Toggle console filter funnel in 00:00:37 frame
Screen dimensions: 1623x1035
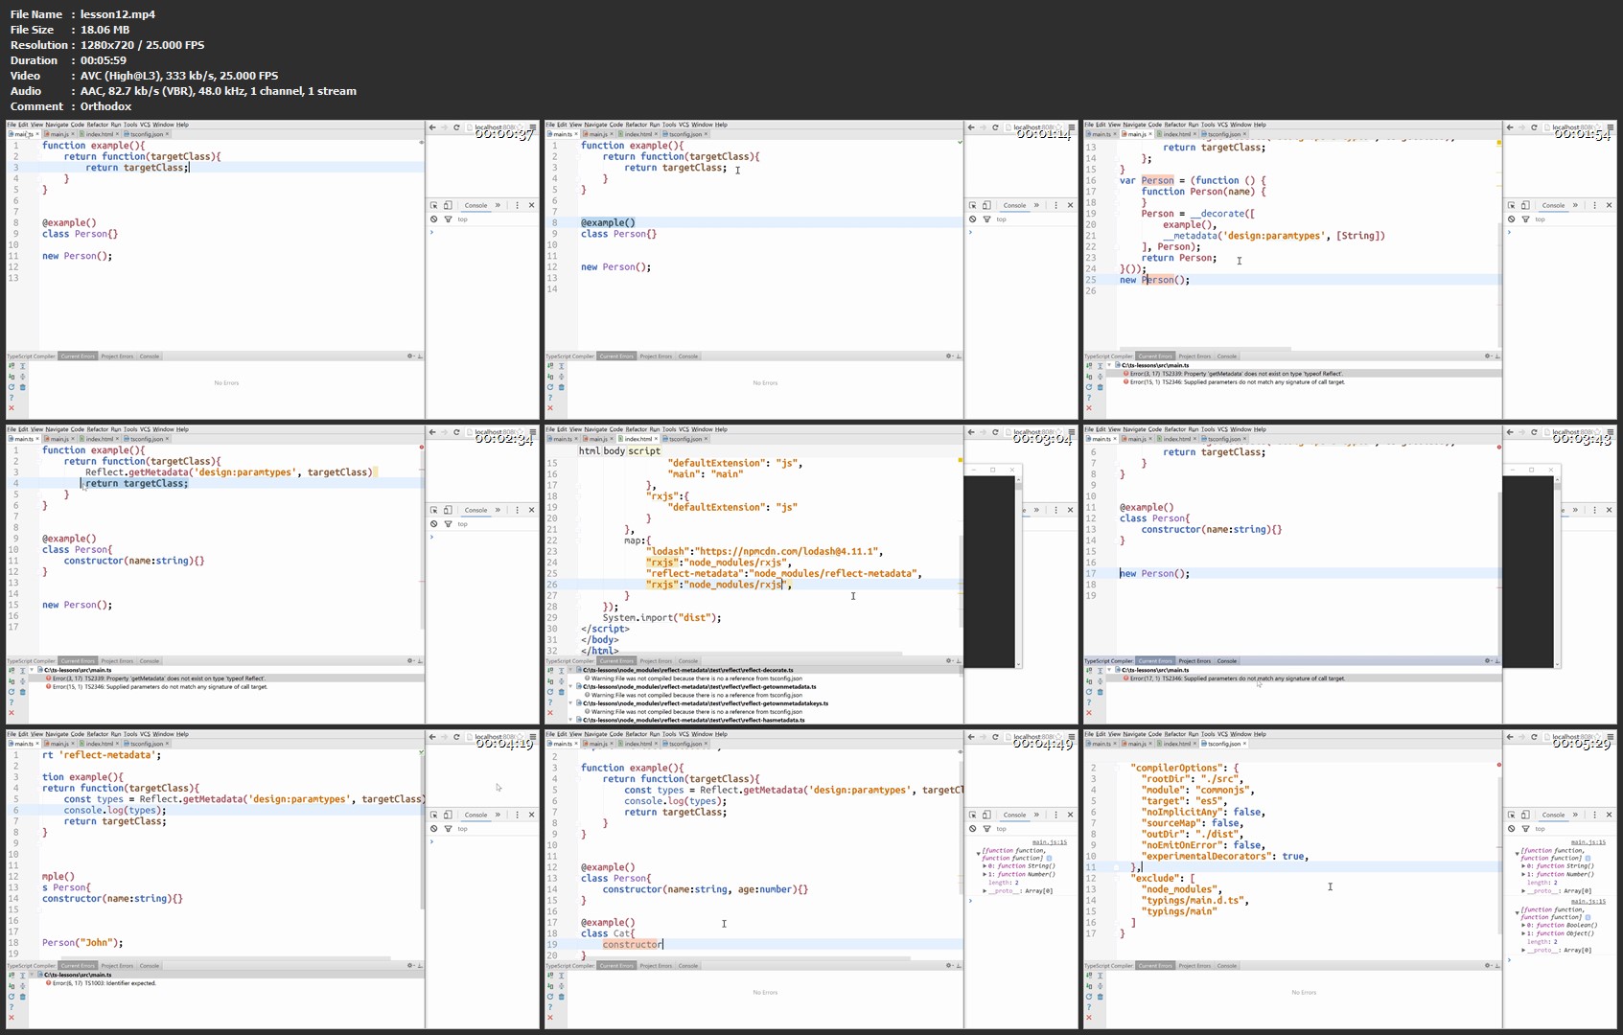[x=448, y=219]
